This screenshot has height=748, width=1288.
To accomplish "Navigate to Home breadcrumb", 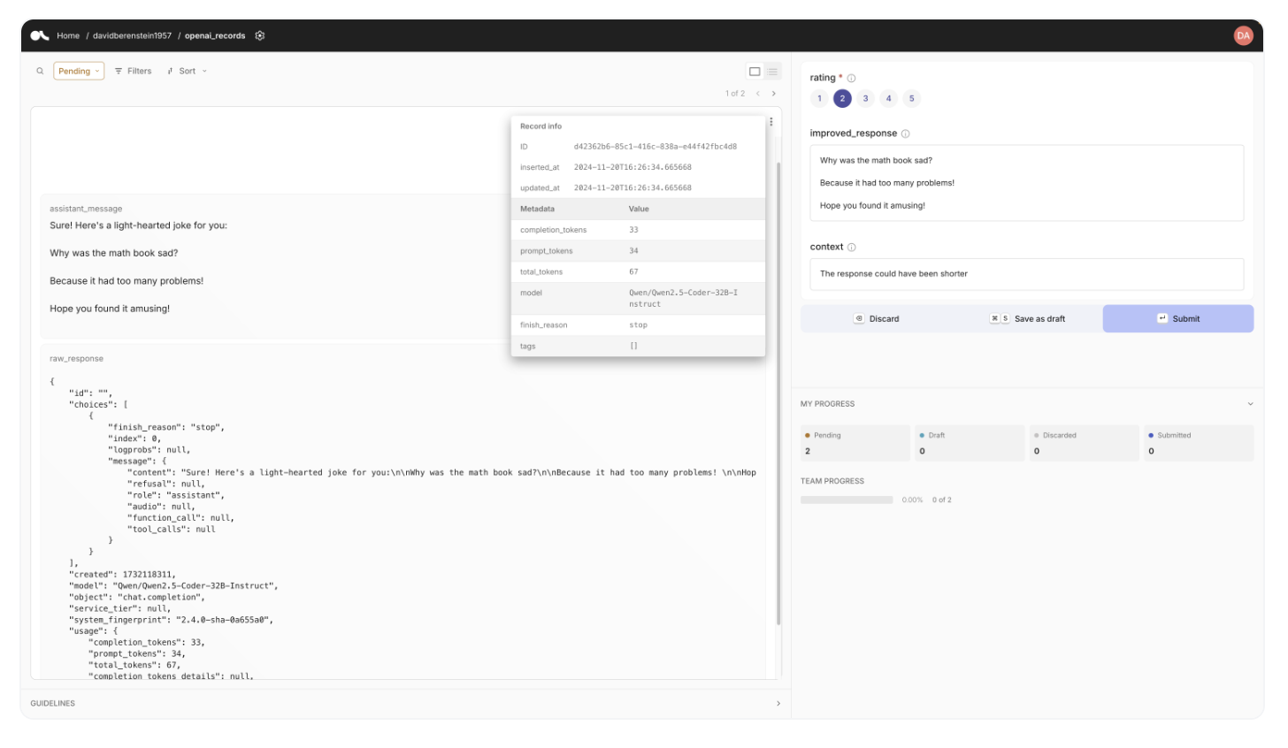I will 68,36.
